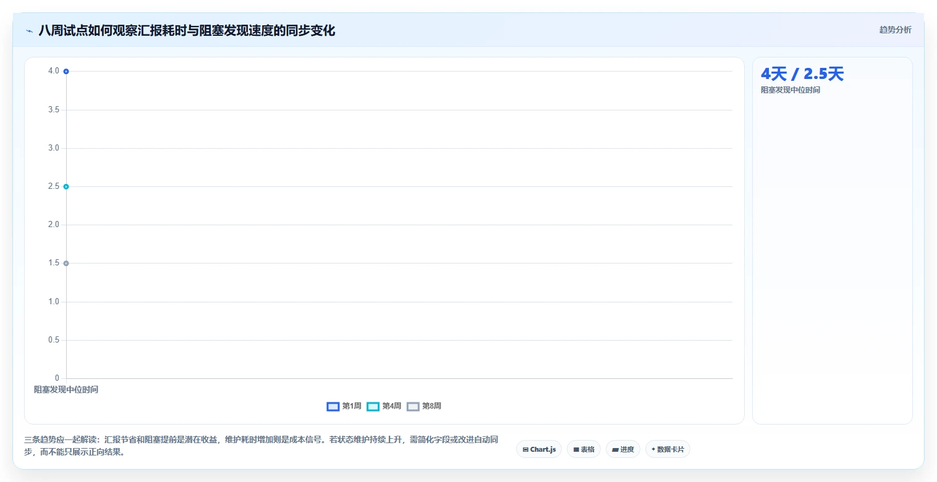Image resolution: width=937 pixels, height=482 pixels.
Task: Select the Chart.js chip
Action: tap(539, 449)
